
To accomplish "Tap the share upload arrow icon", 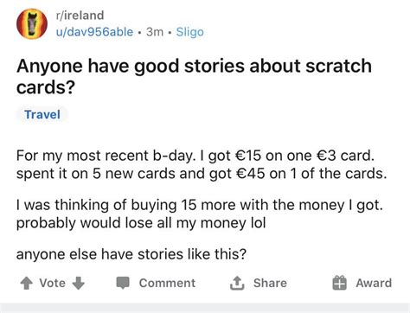I will click(237, 283).
